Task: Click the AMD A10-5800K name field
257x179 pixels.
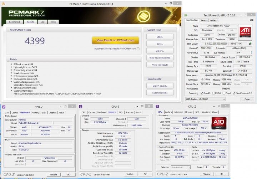Action: [x=190, y=118]
